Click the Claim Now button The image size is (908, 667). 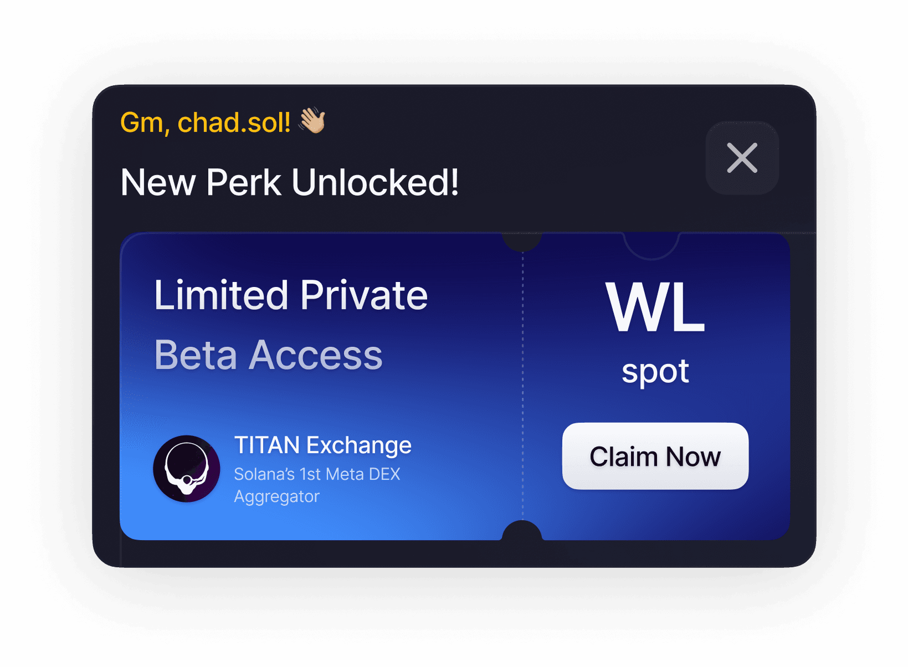point(655,456)
